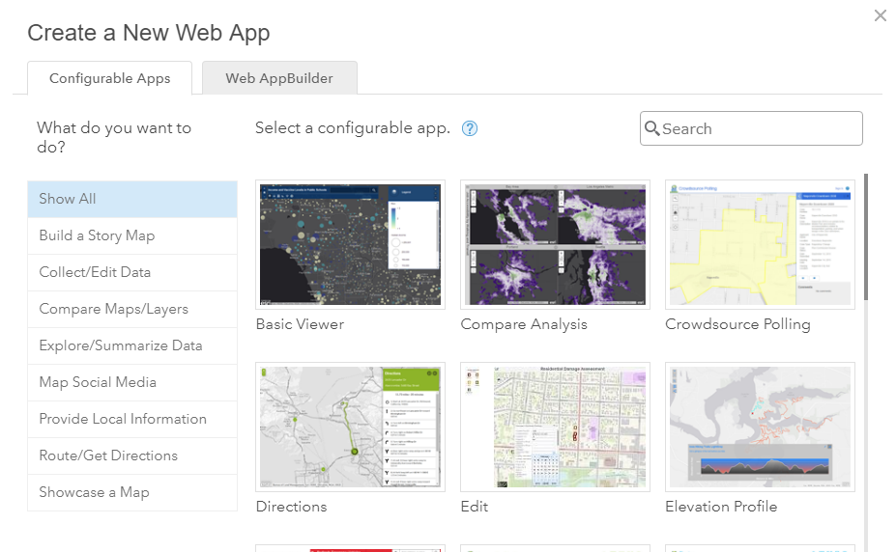The width and height of the screenshot is (896, 552).
Task: Open the Web AppBuilder tab
Action: point(279,78)
